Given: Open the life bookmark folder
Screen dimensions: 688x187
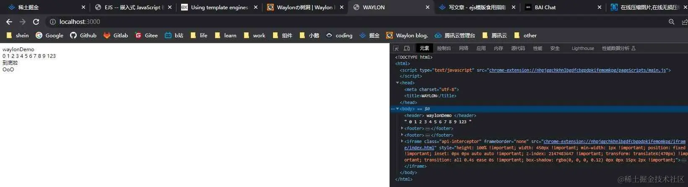Looking at the screenshot, I should tap(199, 36).
